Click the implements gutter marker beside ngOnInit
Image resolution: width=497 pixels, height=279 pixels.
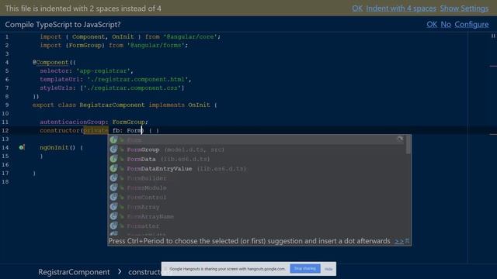pos(21,147)
